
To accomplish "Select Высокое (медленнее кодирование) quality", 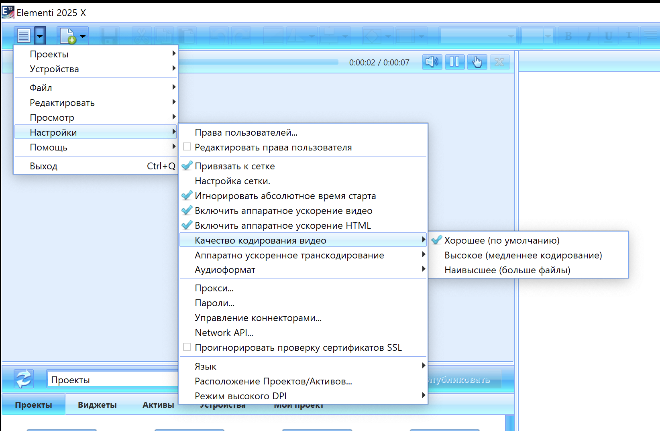I will [x=528, y=255].
